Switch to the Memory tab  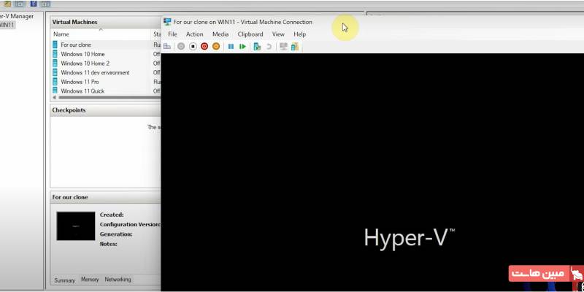click(x=90, y=280)
